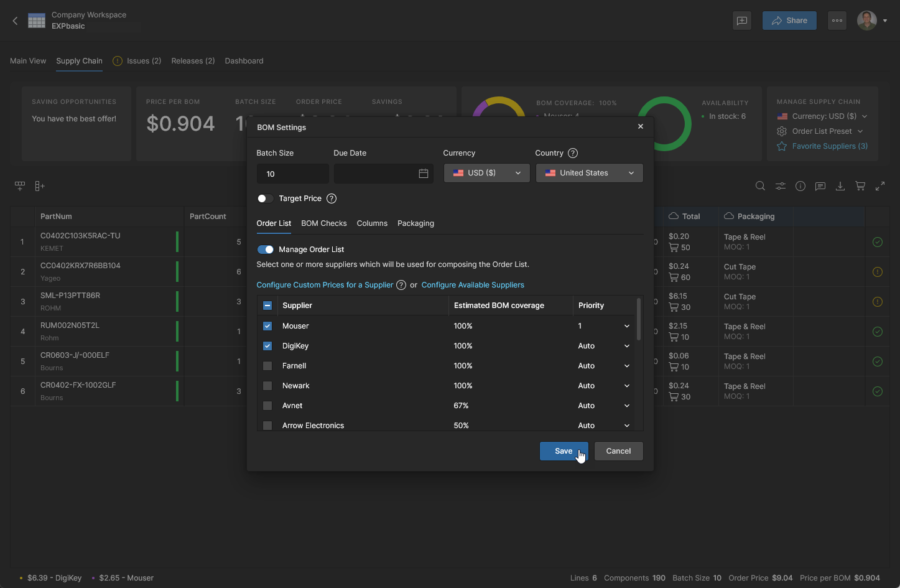900x588 pixels.
Task: Open the settings sliders icon in the table toolbar
Action: (x=780, y=186)
